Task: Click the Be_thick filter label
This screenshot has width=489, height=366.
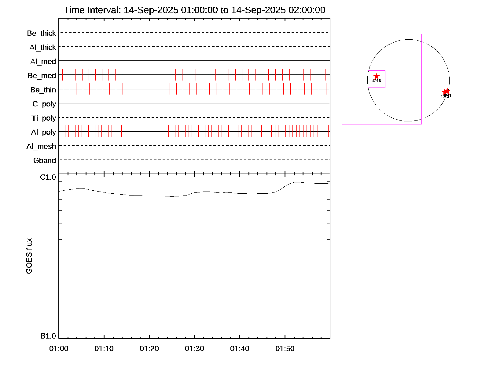Action: coord(42,33)
